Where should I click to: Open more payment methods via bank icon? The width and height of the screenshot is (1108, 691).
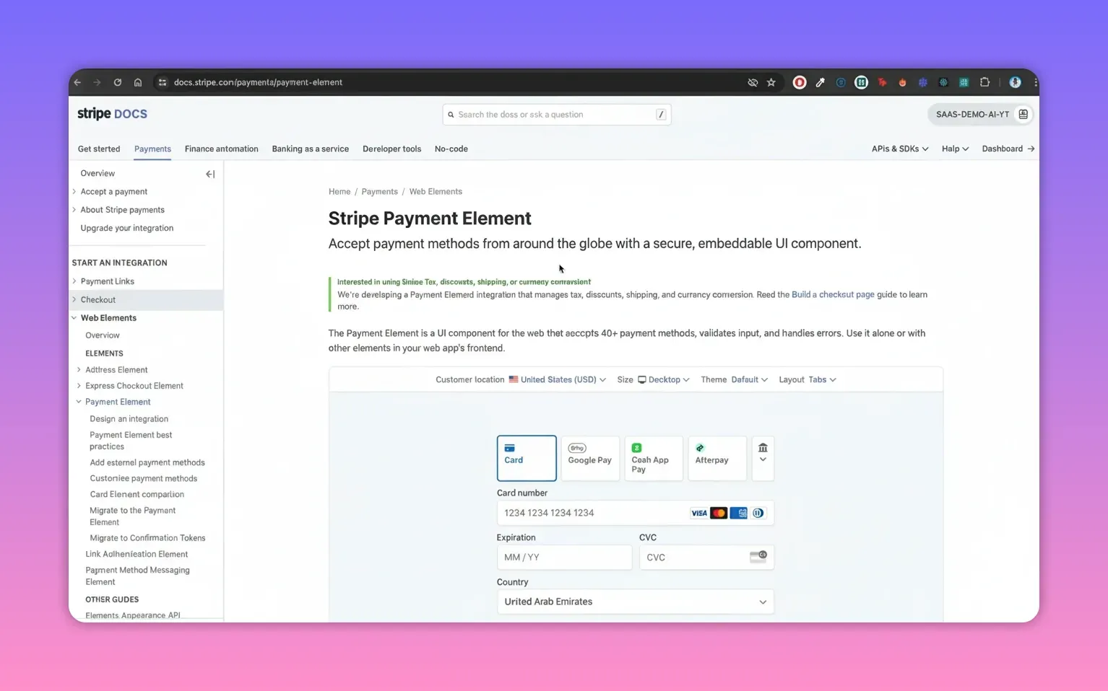(762, 457)
